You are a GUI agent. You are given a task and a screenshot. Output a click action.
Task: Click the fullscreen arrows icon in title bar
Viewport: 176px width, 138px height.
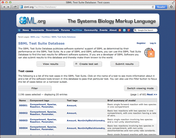click(x=173, y=2)
